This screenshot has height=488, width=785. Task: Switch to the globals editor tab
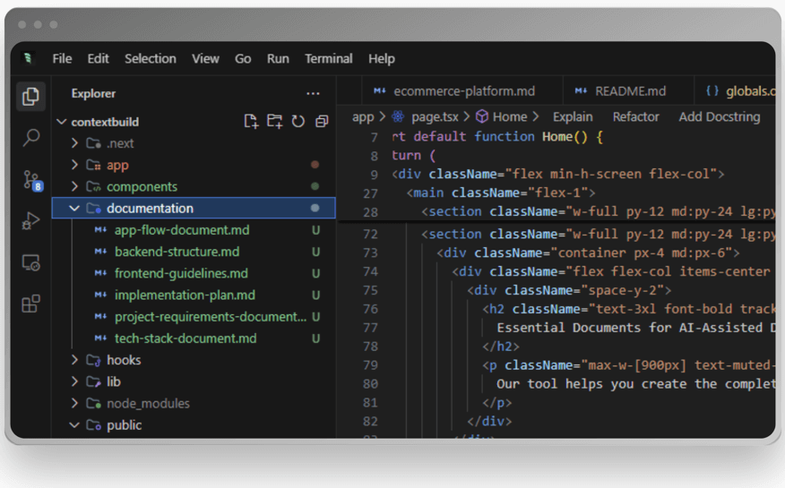click(735, 91)
